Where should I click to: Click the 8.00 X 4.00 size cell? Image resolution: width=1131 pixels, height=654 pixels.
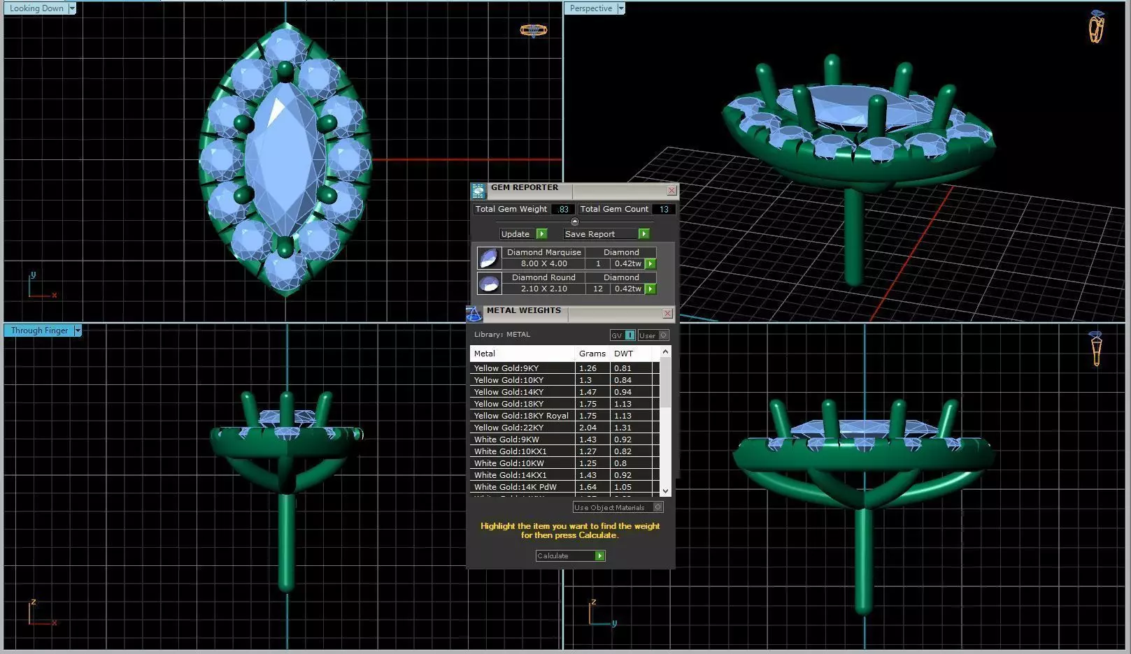(543, 264)
